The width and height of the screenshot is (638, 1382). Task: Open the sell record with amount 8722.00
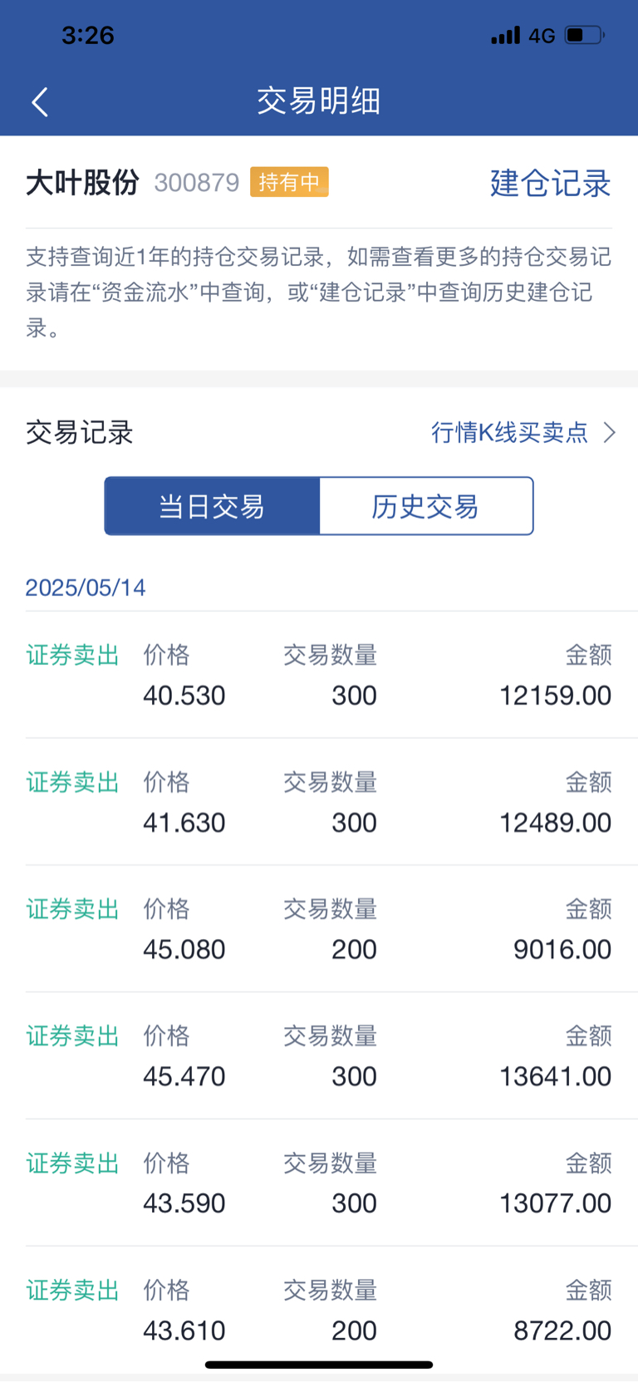(x=319, y=1310)
